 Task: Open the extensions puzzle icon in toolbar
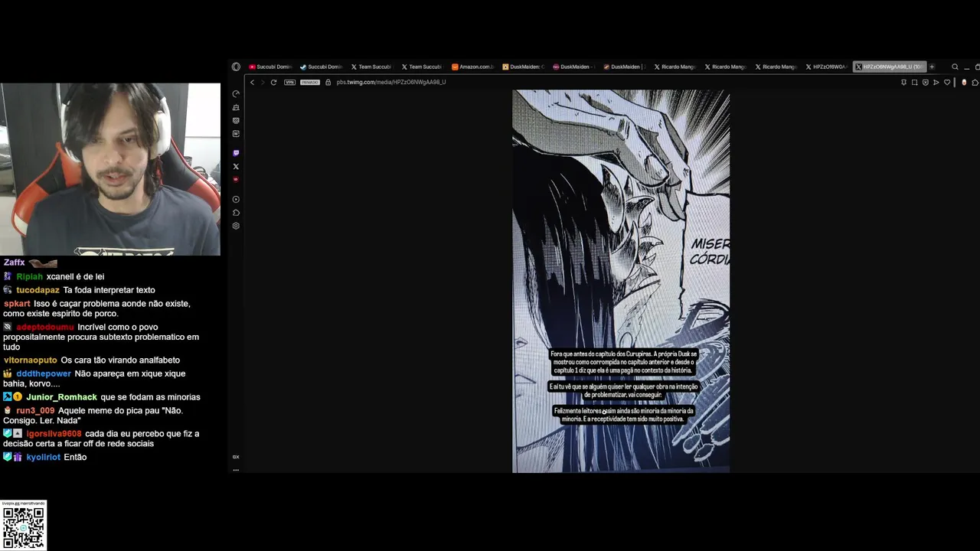point(975,82)
